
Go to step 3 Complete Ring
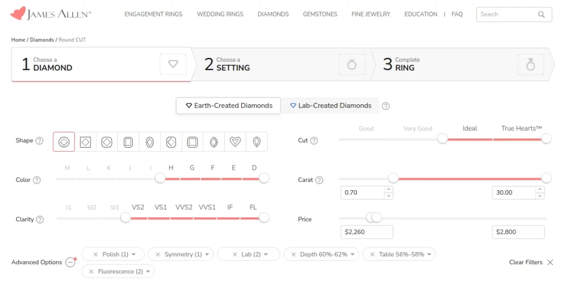462,65
